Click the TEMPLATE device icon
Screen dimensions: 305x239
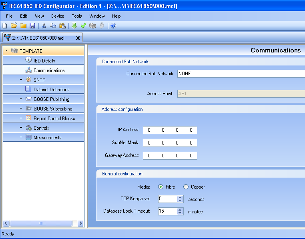(14, 51)
